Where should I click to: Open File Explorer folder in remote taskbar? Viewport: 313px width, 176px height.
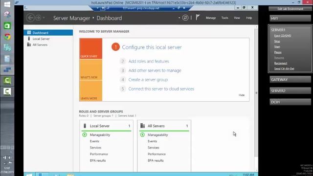pos(70,175)
